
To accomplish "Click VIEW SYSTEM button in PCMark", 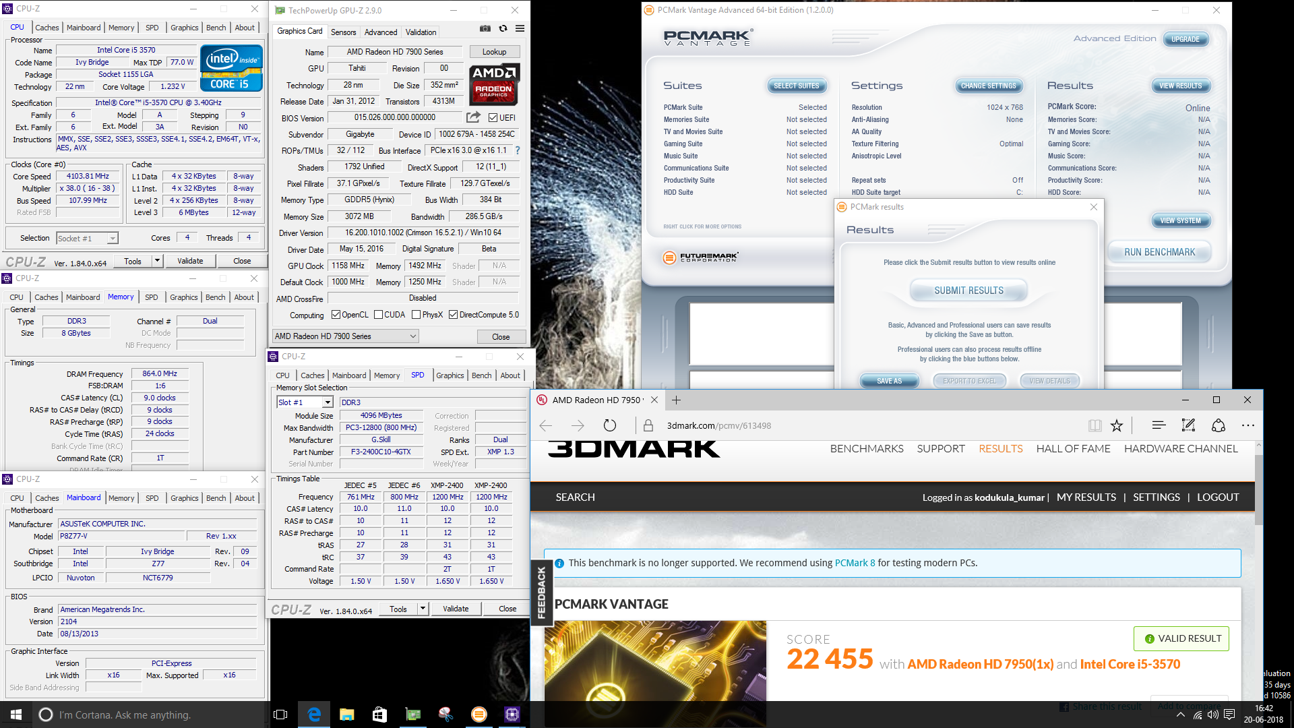I will pos(1180,220).
